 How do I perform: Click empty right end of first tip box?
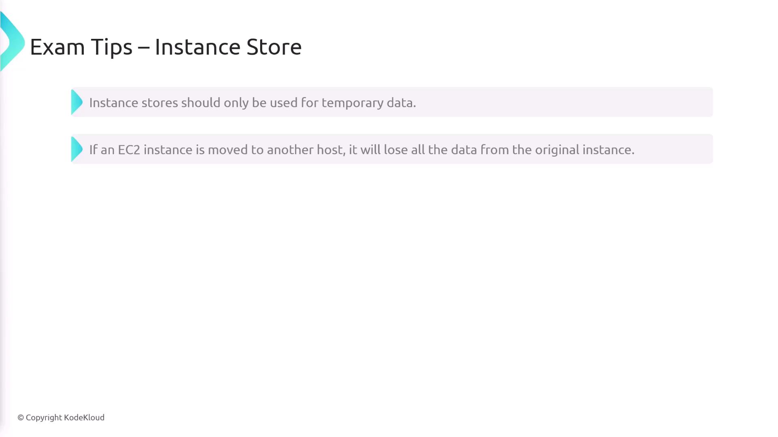point(669,102)
